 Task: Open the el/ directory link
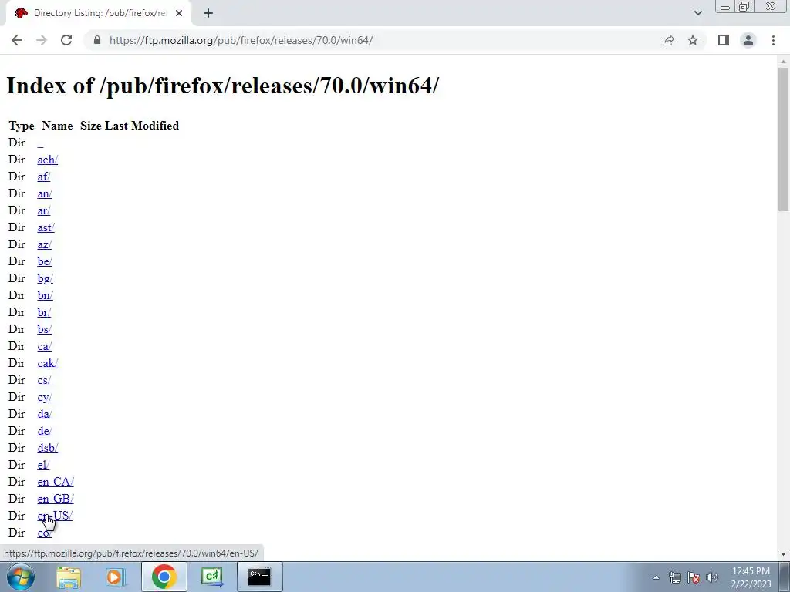coord(43,465)
